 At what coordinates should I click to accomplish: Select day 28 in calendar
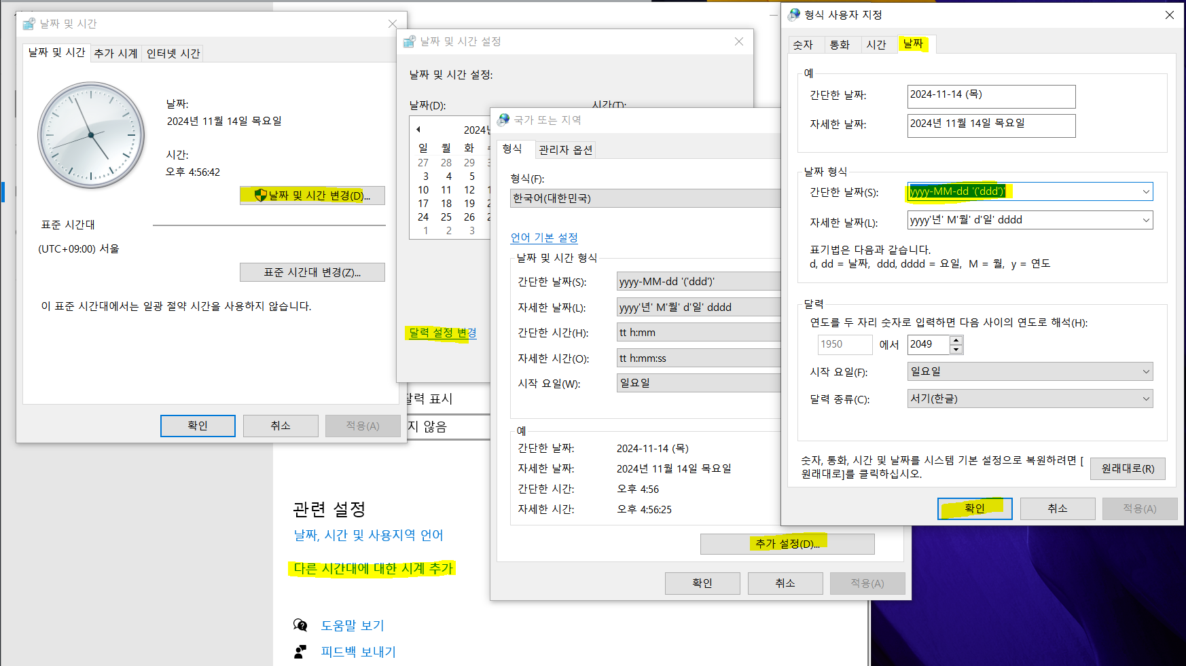pos(446,163)
